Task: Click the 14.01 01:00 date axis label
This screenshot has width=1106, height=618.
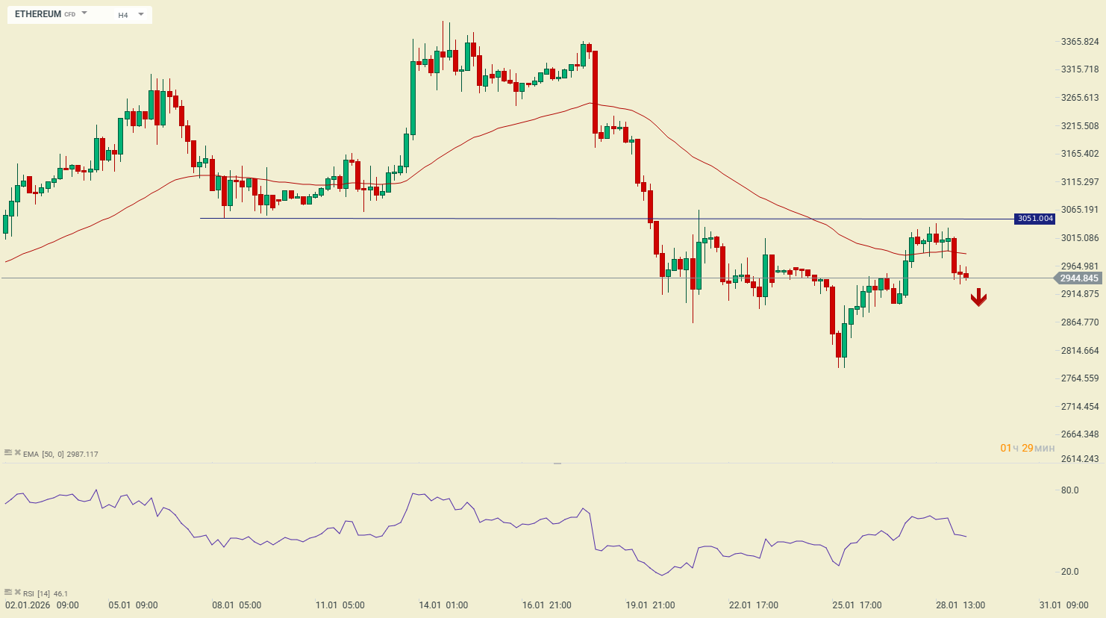Action: tap(443, 605)
